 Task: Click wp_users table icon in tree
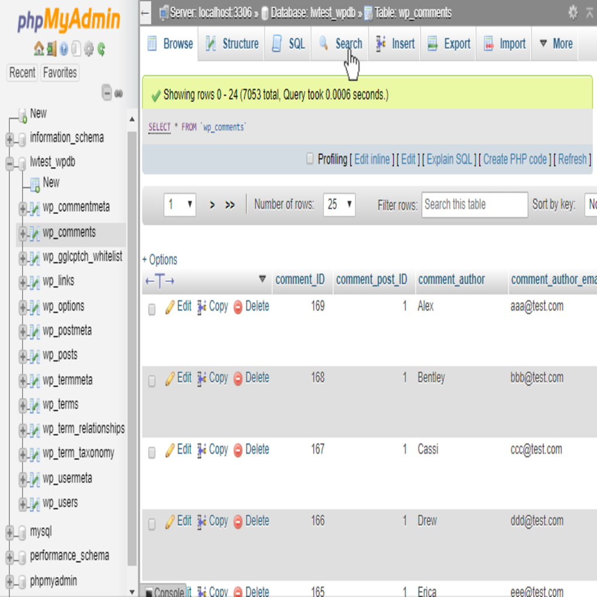pos(34,504)
